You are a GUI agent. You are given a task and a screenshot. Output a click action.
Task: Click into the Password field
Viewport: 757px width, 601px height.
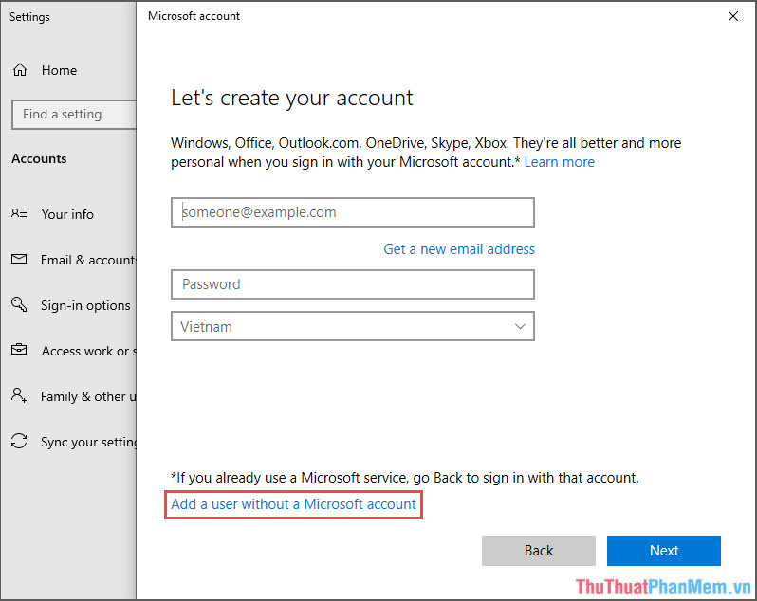tap(353, 284)
